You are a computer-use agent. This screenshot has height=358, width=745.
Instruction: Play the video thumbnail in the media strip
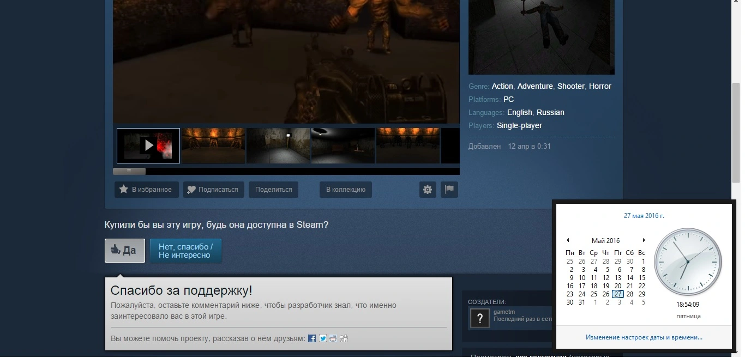pyautogui.click(x=148, y=145)
